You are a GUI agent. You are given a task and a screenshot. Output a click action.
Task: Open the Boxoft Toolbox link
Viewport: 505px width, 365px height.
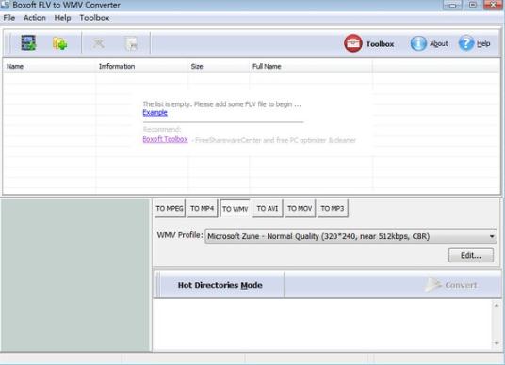pyautogui.click(x=165, y=139)
